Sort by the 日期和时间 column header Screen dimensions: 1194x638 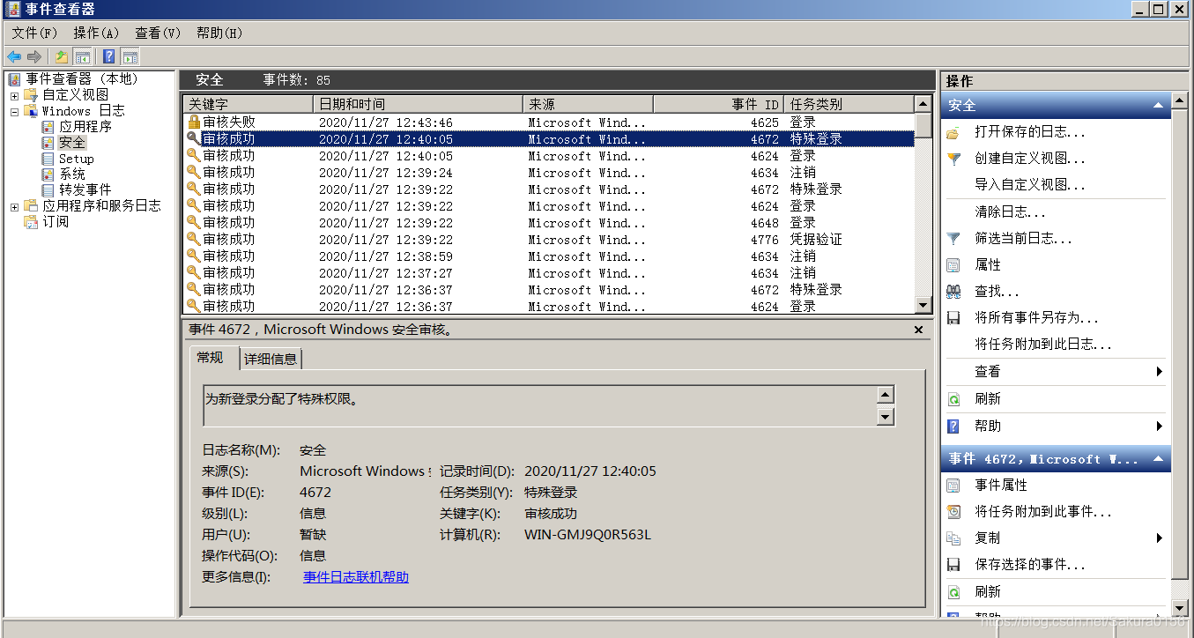coord(419,104)
